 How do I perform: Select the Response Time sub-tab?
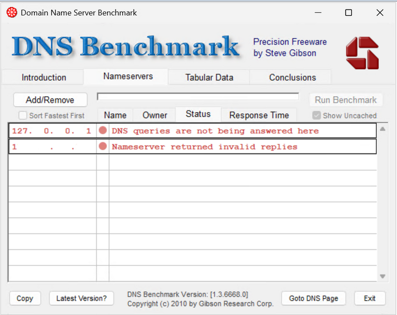(259, 115)
